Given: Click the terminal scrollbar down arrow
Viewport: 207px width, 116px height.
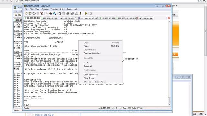Looking at the screenshot, I should pyautogui.click(x=169, y=104).
